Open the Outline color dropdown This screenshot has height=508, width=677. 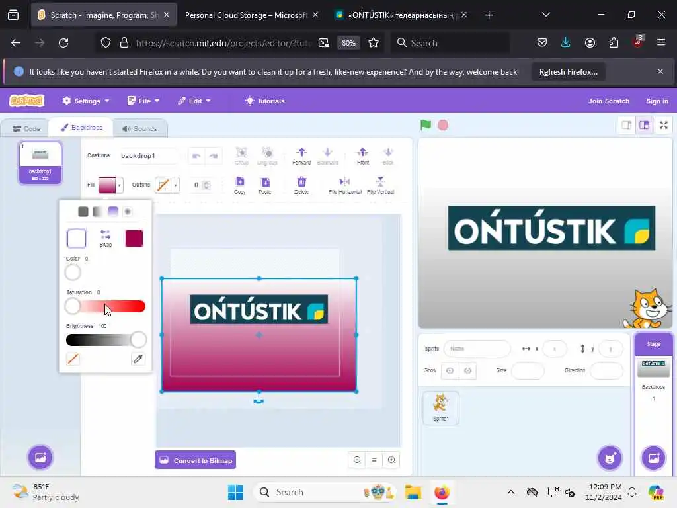[167, 185]
